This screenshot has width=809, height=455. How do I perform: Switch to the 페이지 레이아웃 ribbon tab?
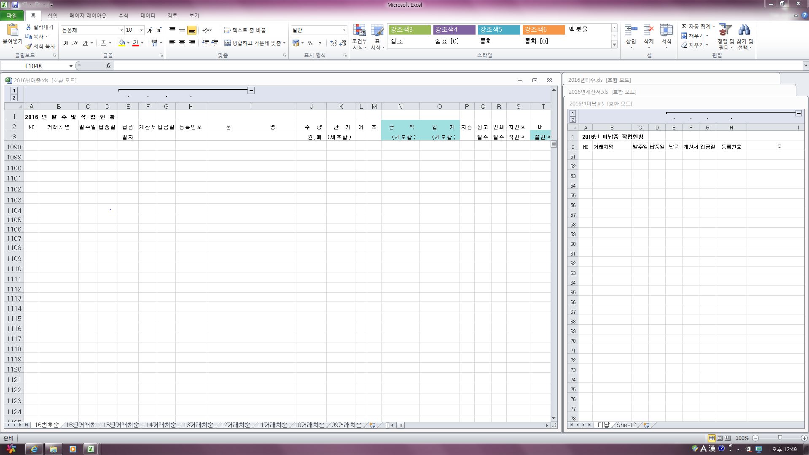88,16
